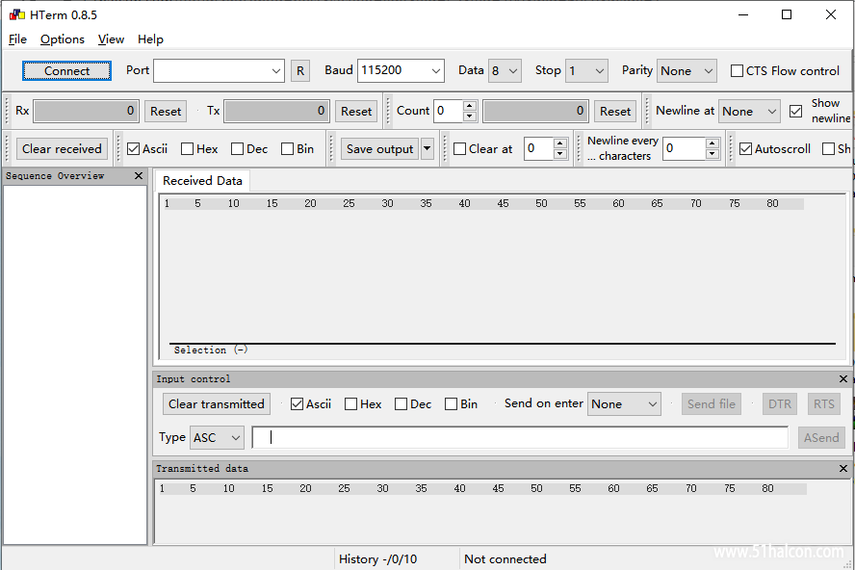Click the transmit text input field

click(x=520, y=437)
